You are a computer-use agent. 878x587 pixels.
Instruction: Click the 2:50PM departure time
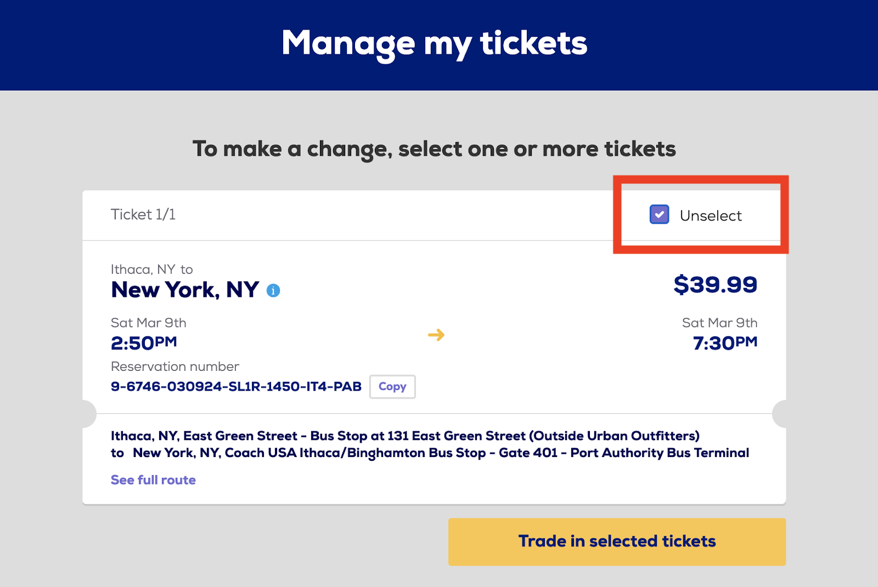point(144,343)
